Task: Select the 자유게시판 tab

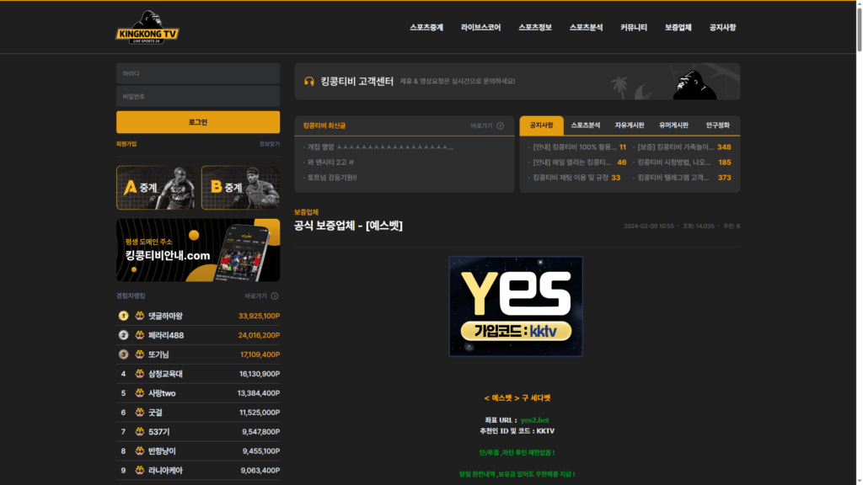Action: (x=630, y=125)
